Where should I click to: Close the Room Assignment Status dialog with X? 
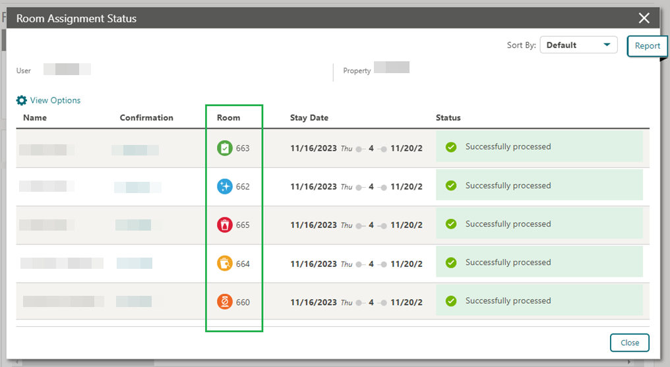(x=644, y=18)
